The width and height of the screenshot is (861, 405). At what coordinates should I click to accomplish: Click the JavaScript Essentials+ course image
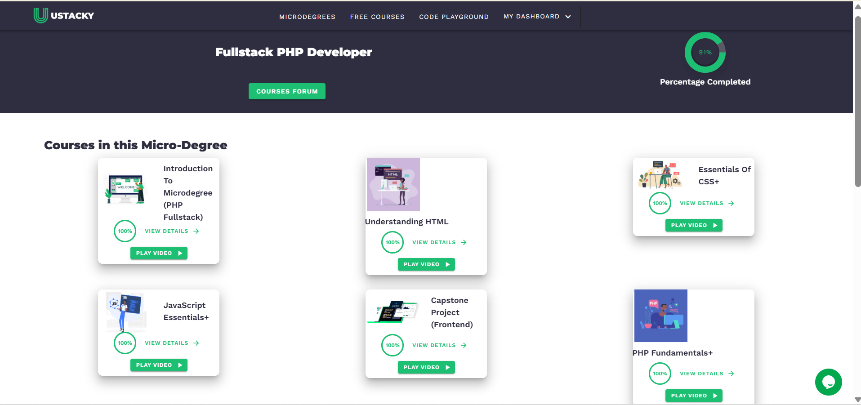[126, 312]
